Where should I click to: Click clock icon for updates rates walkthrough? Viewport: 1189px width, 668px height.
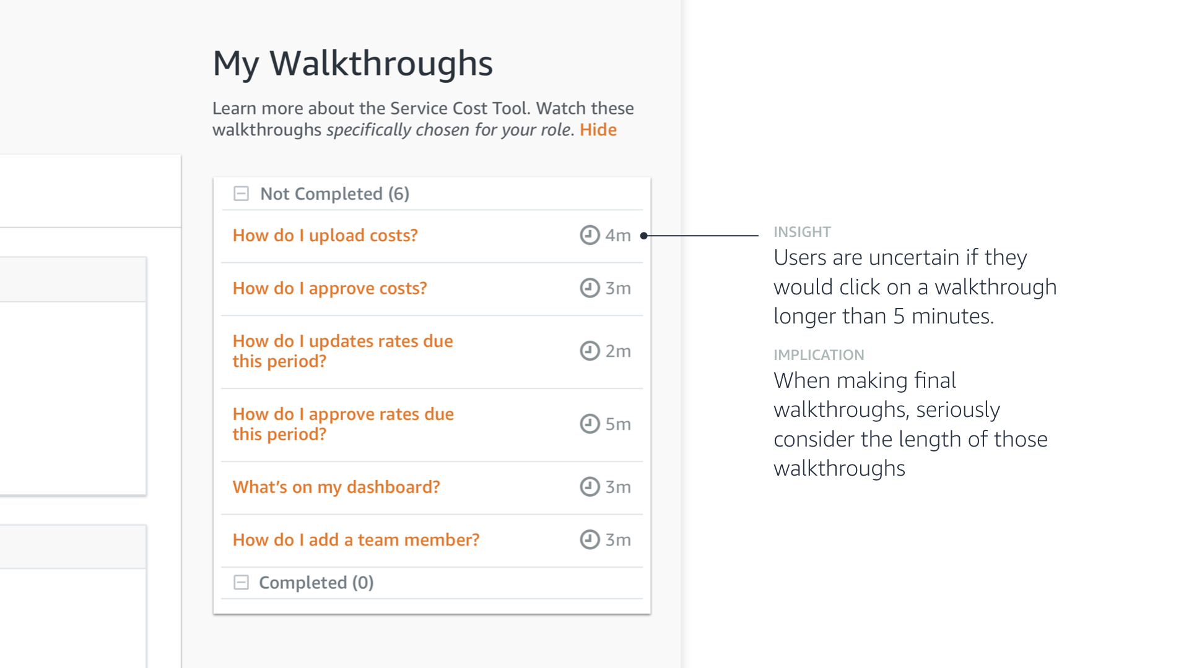pos(590,351)
